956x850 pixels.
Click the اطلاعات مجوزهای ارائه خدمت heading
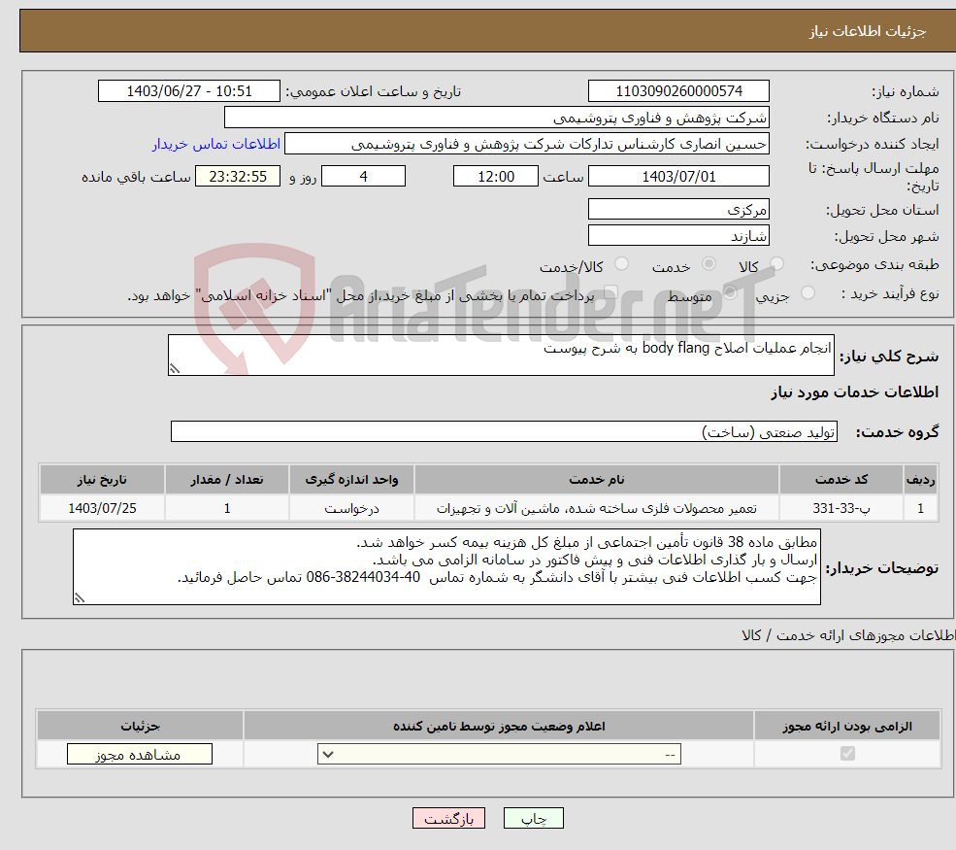pyautogui.click(x=848, y=635)
